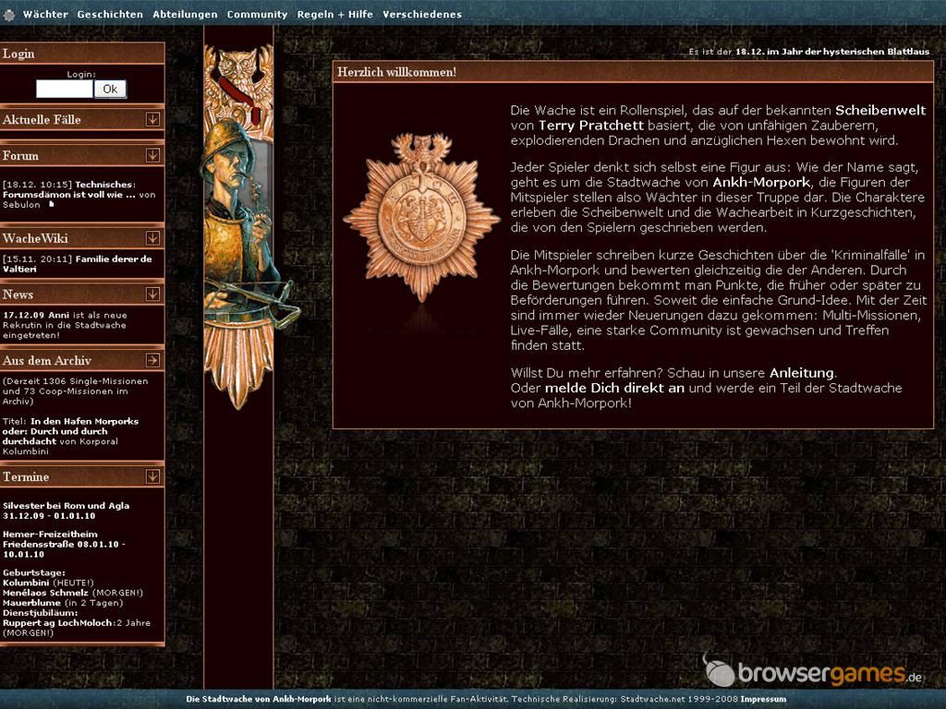Open the Community menu
This screenshot has height=709, width=946.
(x=257, y=15)
